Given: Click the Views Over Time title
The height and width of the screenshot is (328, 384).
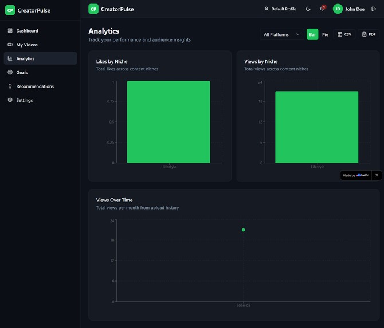Looking at the screenshot, I should (115, 200).
